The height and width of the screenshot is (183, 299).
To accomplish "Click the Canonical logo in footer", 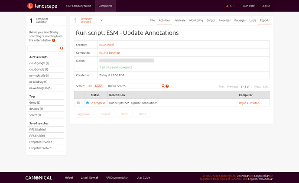I will [39, 178].
